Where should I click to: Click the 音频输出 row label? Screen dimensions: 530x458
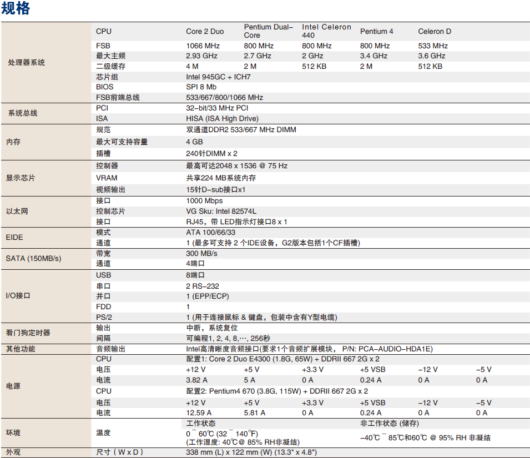[110, 349]
